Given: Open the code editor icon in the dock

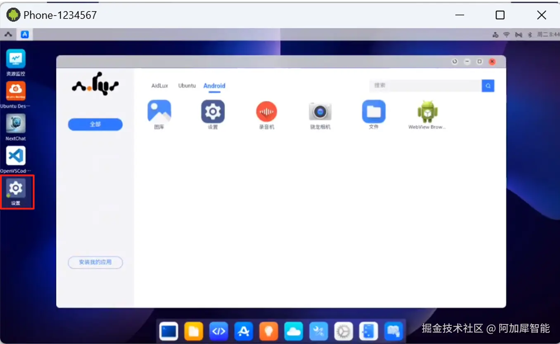Looking at the screenshot, I should click(x=218, y=331).
